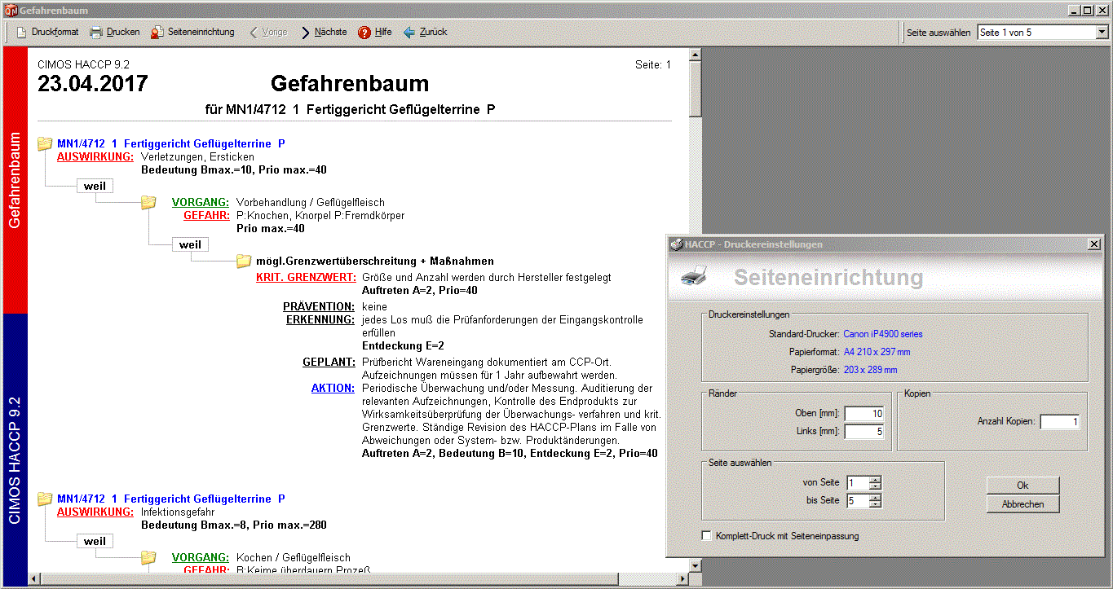
Task: Click the second MN1/4712 Geflügelterrine heading
Action: pos(170,499)
